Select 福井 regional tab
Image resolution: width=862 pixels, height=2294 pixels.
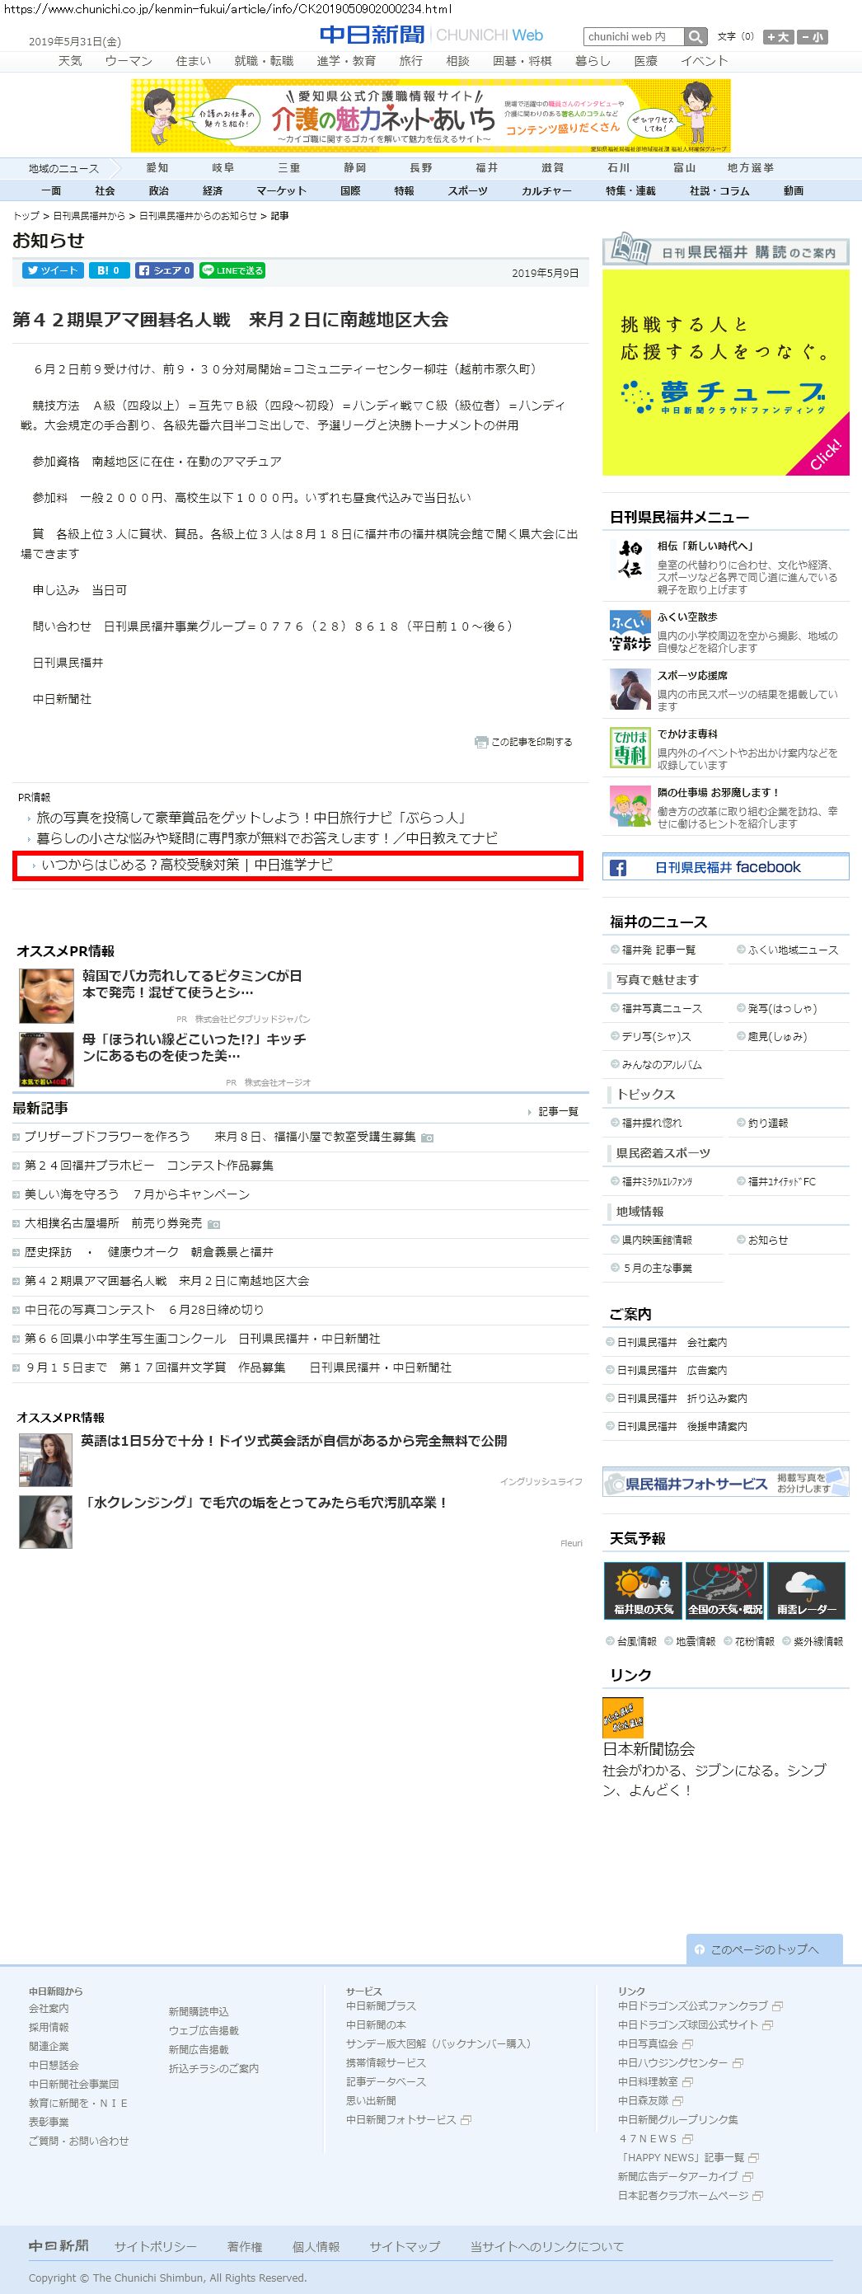pos(486,167)
